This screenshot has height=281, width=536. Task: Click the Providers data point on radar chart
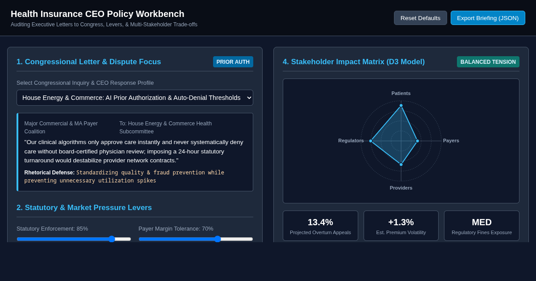pyautogui.click(x=401, y=165)
